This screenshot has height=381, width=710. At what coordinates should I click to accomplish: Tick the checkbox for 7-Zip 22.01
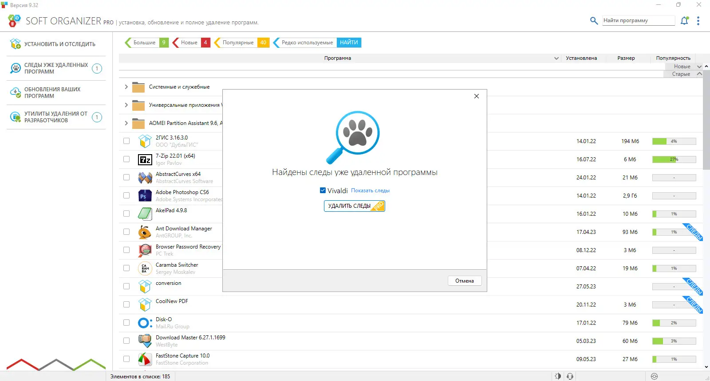126,159
